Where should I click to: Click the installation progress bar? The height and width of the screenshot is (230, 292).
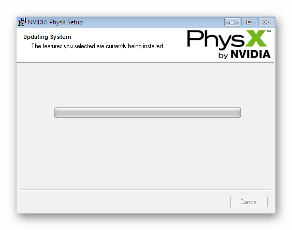pos(148,112)
